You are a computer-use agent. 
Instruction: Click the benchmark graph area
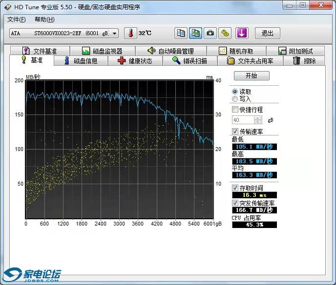tap(120, 150)
